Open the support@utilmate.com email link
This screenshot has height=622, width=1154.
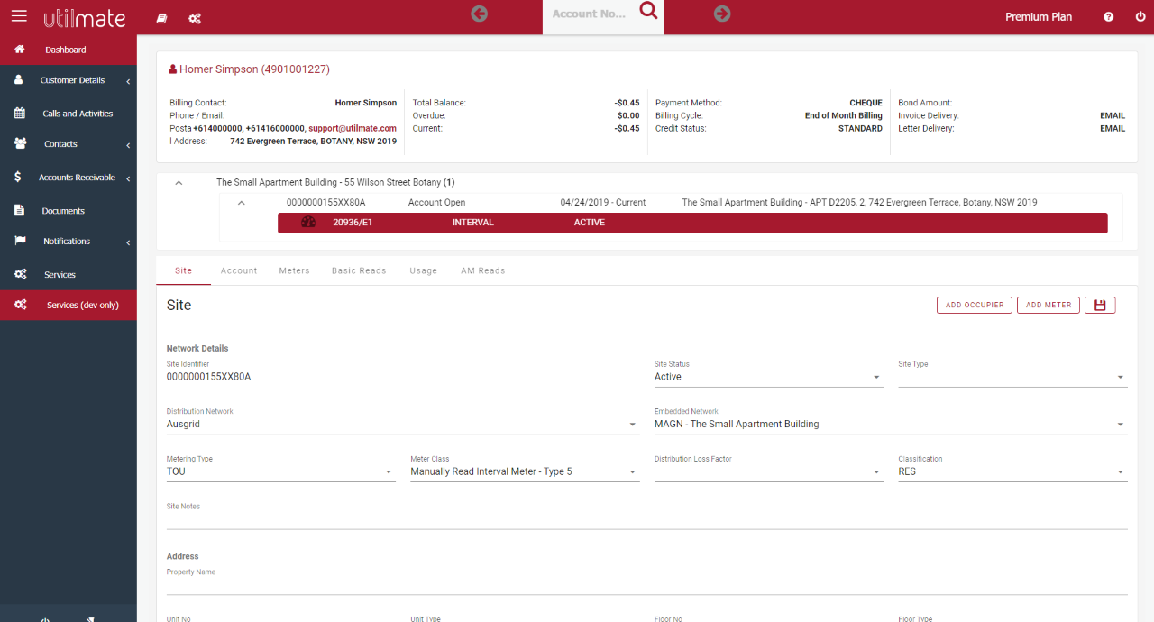tap(353, 129)
